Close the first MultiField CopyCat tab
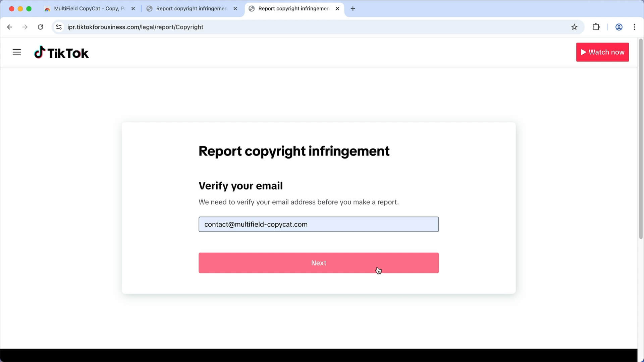This screenshot has width=644, height=362. [x=133, y=8]
